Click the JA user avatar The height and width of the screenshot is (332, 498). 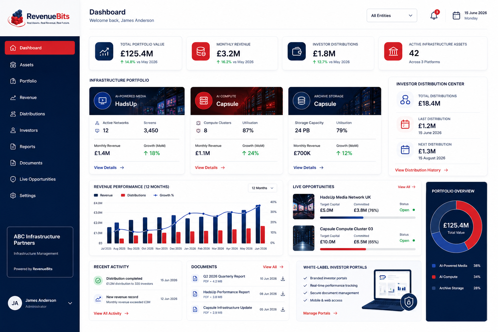pyautogui.click(x=15, y=303)
